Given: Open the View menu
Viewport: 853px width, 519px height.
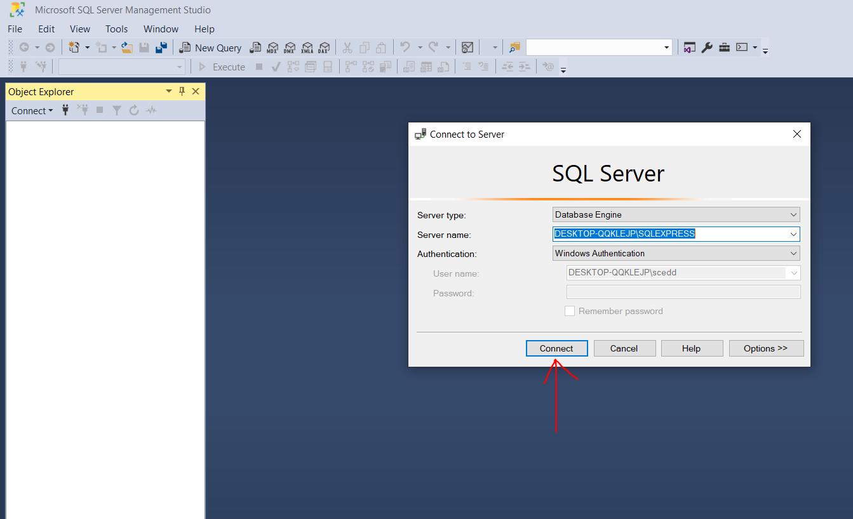Looking at the screenshot, I should pyautogui.click(x=80, y=29).
